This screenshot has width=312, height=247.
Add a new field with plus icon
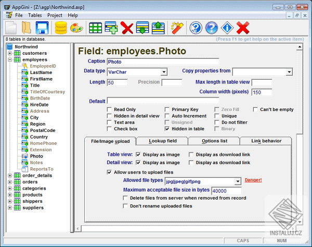click(x=111, y=28)
